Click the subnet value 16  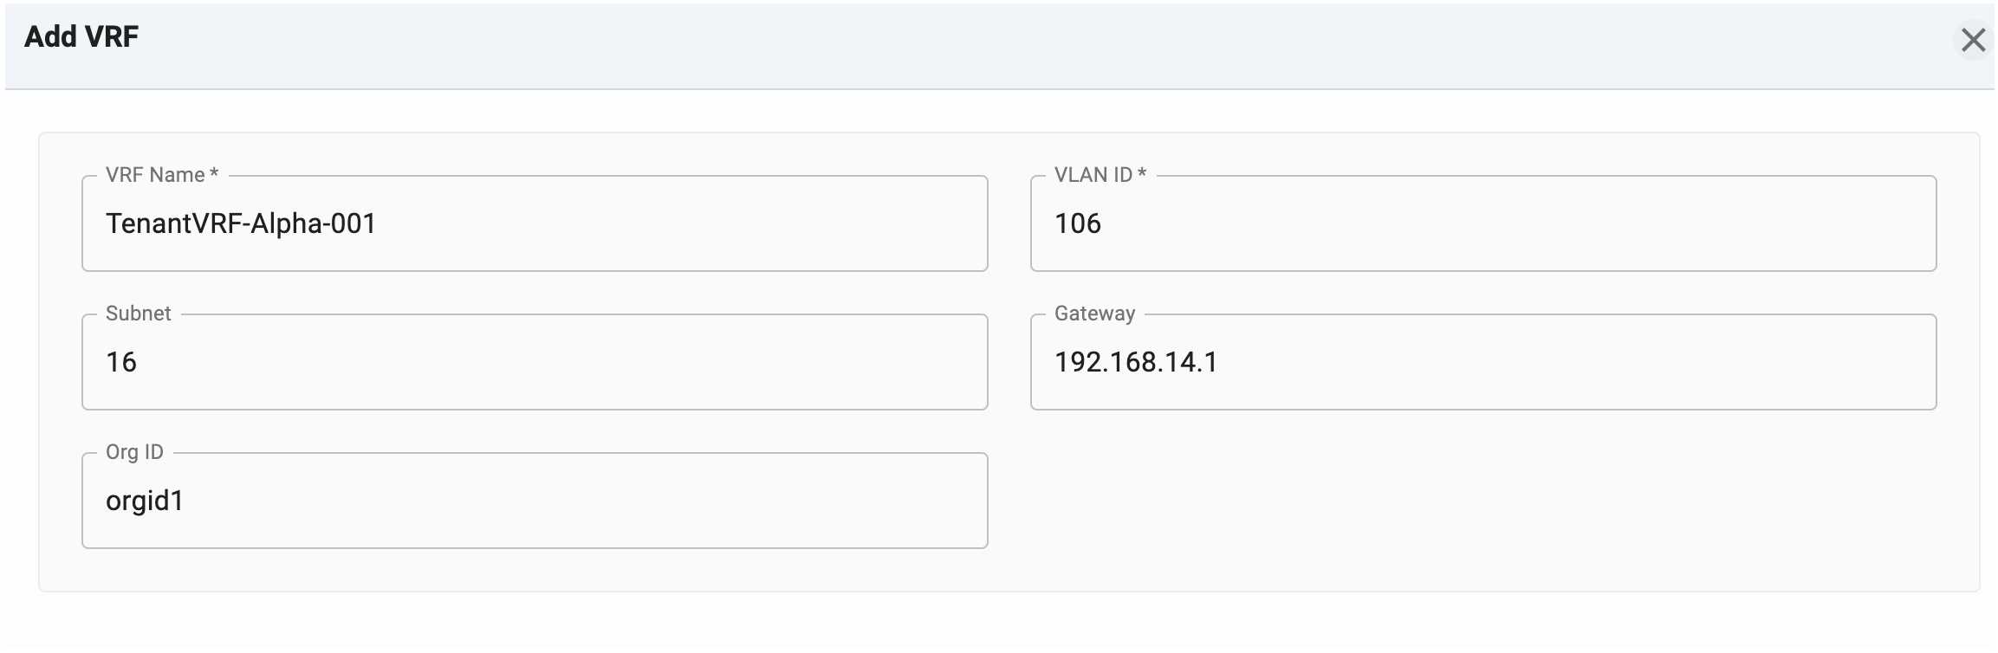[x=121, y=363]
